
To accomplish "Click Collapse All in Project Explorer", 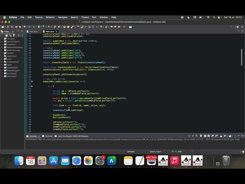I will [7, 36].
